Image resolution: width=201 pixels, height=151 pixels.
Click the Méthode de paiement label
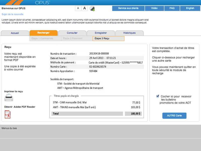click(63, 62)
